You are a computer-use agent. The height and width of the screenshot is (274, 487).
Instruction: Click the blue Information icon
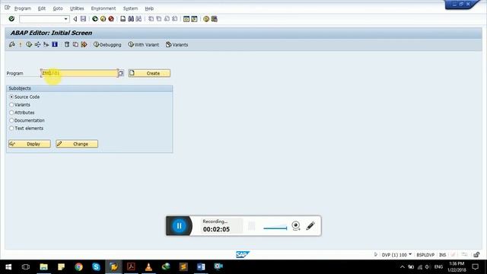[x=55, y=44]
